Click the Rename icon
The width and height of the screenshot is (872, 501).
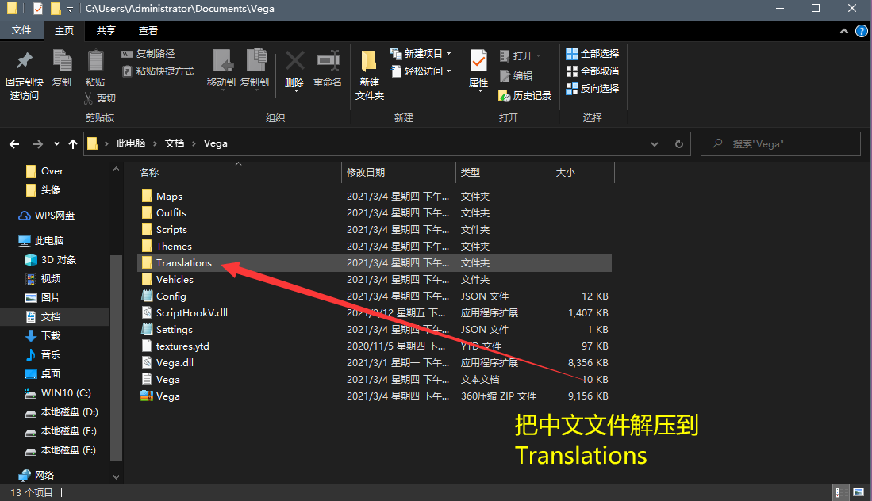(x=328, y=60)
